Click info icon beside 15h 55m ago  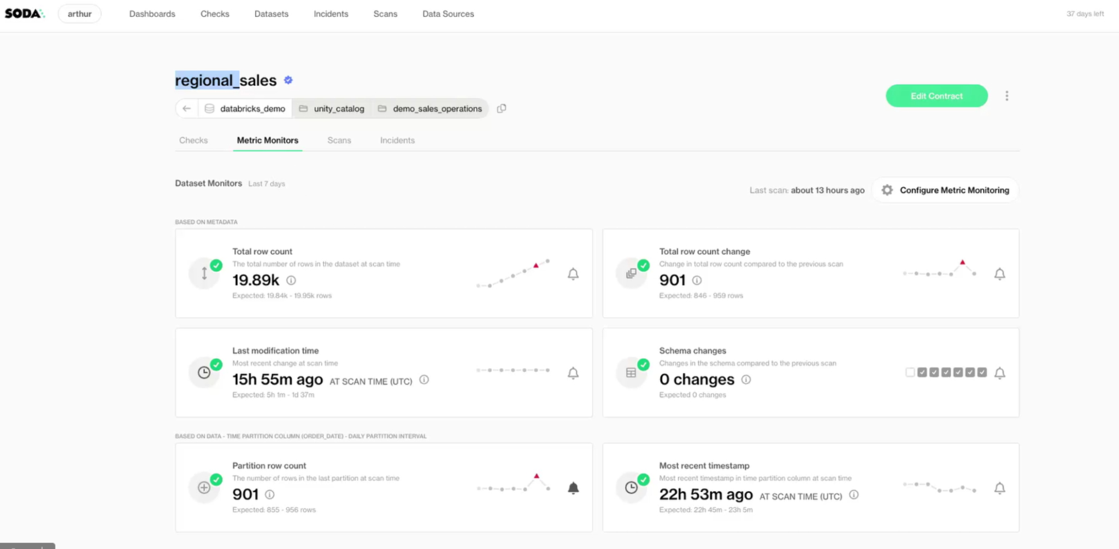[x=424, y=379]
